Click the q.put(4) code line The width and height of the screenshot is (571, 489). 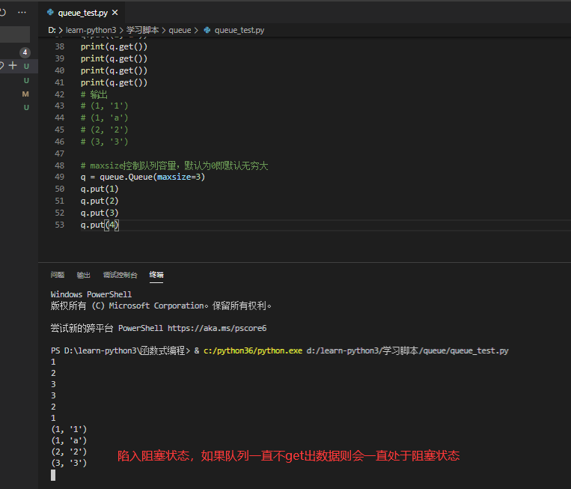click(100, 225)
